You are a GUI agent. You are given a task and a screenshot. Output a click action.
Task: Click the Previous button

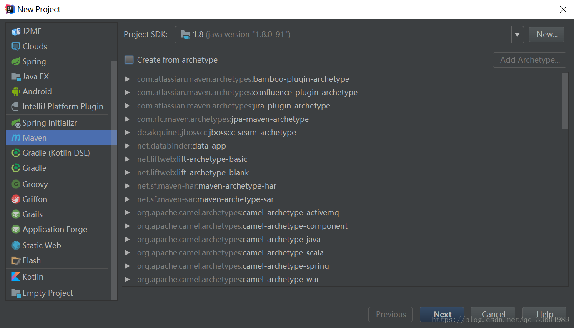[391, 315]
